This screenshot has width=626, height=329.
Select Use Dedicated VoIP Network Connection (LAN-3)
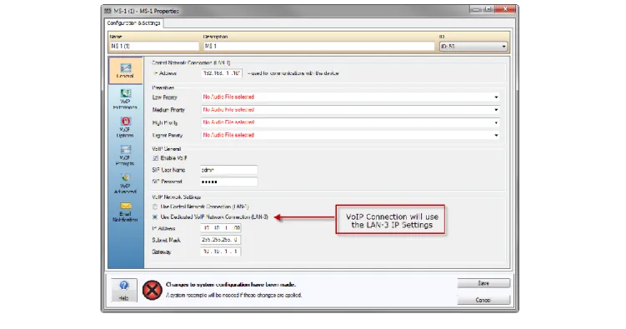coord(155,217)
